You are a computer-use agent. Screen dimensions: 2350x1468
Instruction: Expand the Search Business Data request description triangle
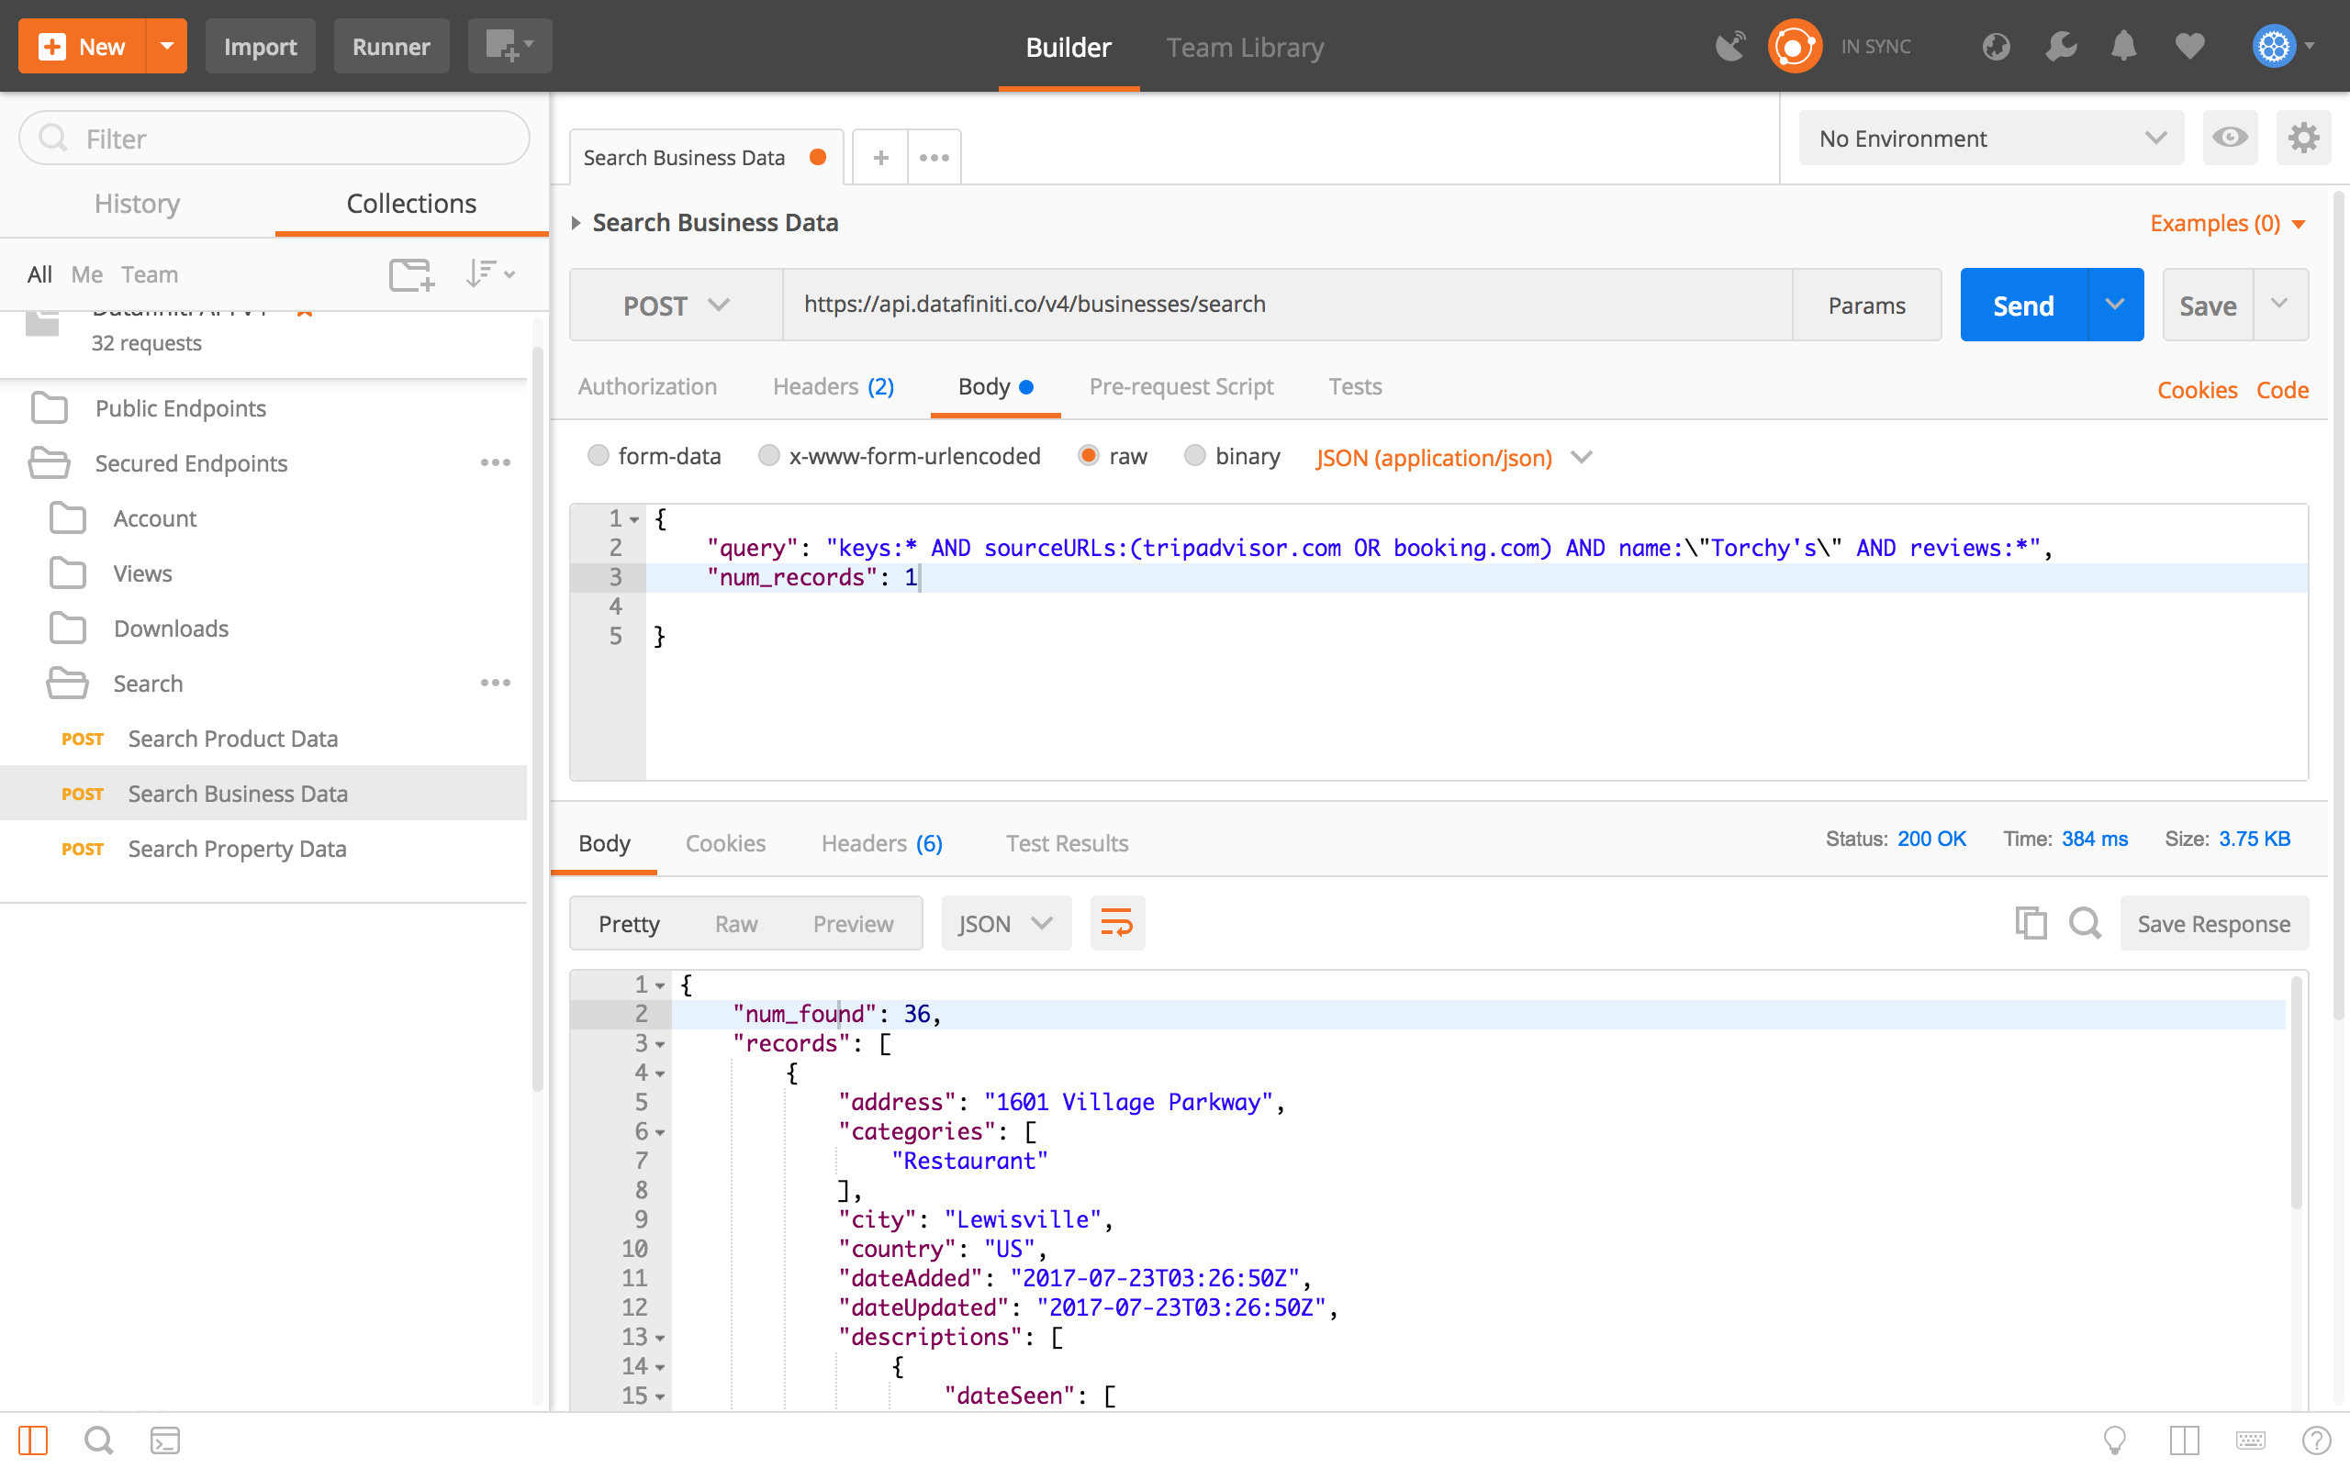tap(576, 223)
